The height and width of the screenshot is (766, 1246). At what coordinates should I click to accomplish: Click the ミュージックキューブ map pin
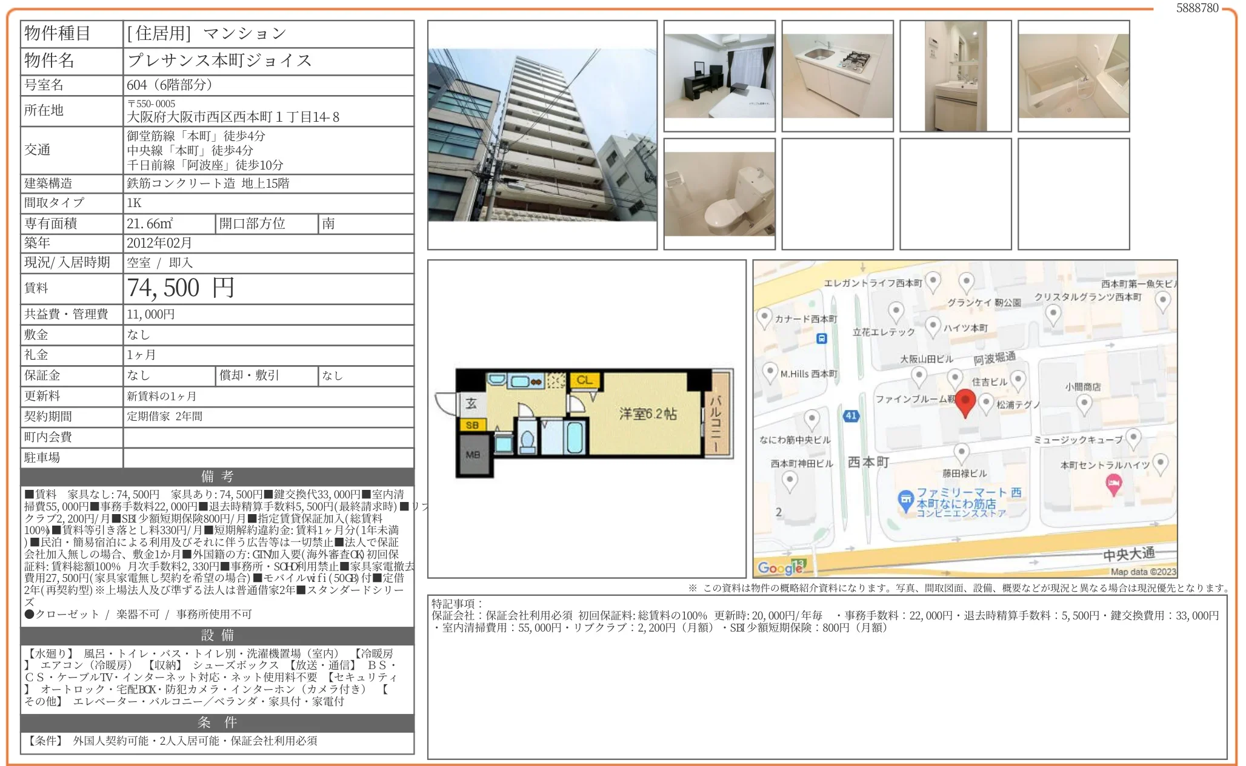[x=1133, y=437]
